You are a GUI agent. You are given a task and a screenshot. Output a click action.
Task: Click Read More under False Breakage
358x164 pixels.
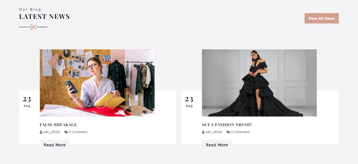pos(55,145)
